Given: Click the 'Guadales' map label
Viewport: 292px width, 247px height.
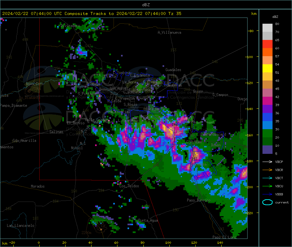Looking at the screenshot, I should (173, 70).
